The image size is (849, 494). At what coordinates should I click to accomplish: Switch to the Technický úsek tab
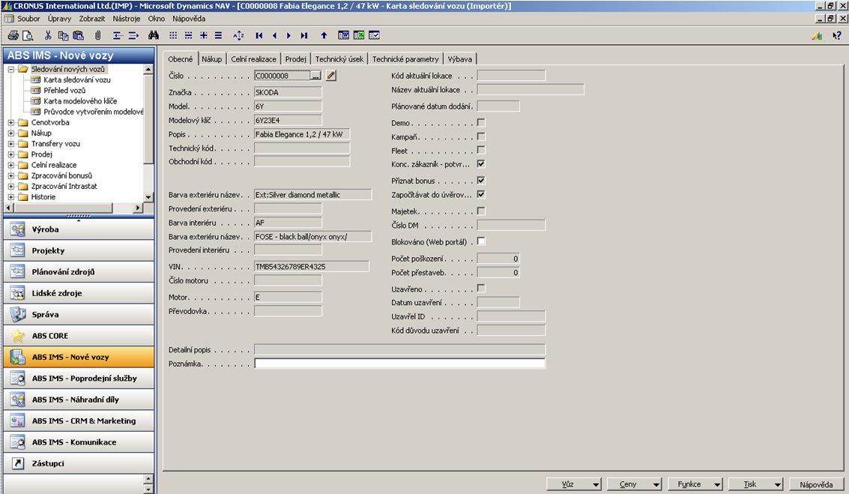[339, 59]
